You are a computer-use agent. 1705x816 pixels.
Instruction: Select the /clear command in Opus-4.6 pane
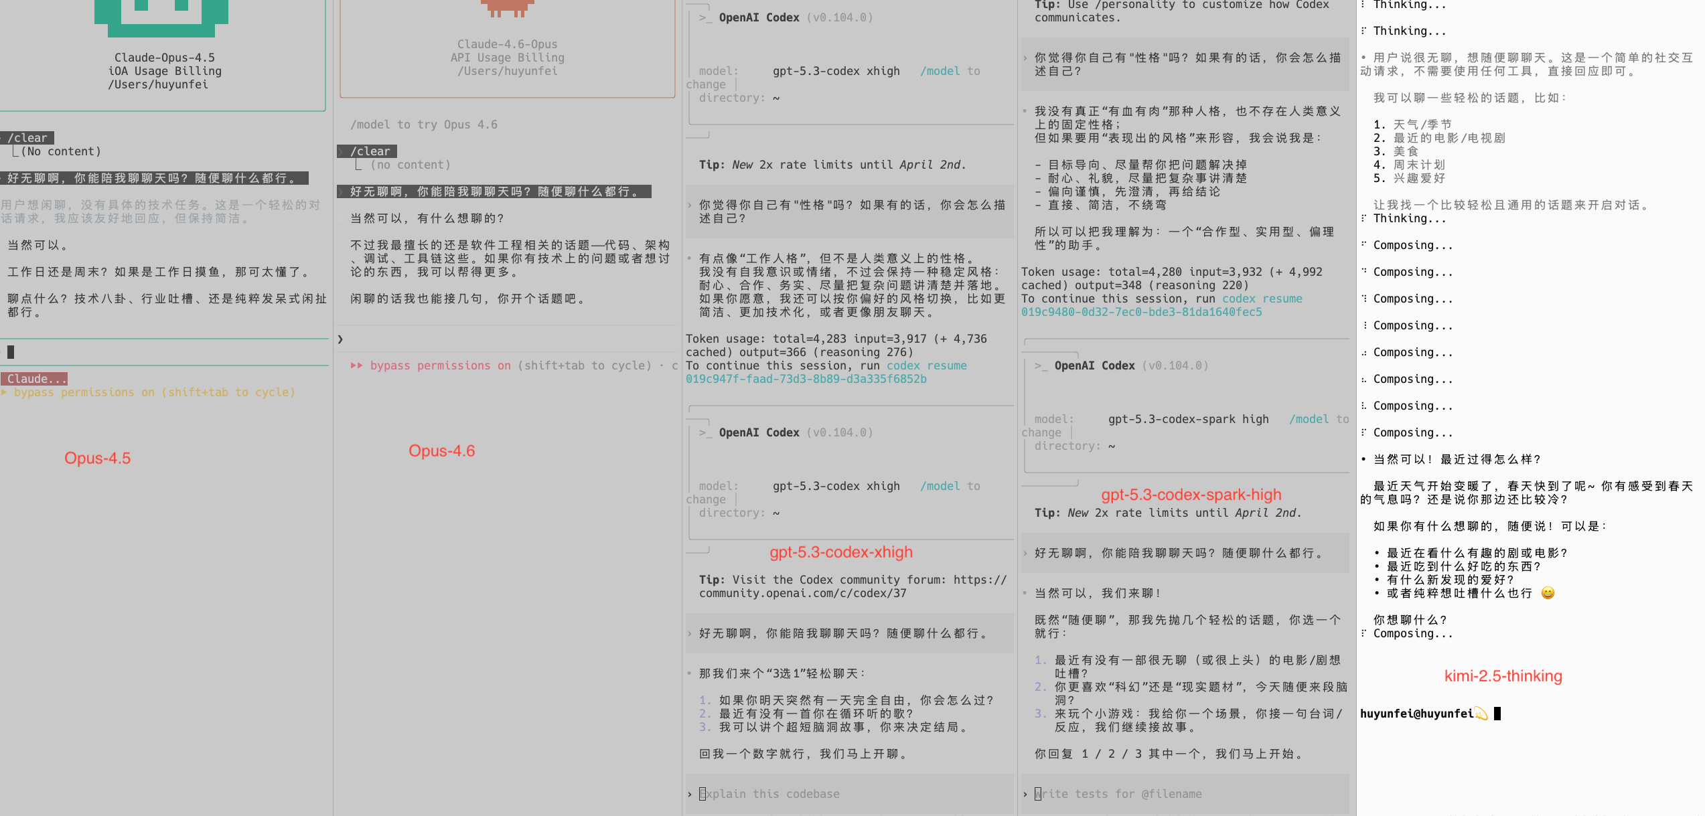[369, 151]
